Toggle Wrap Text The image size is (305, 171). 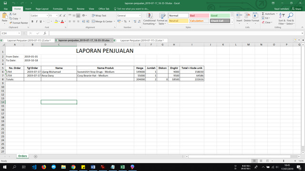(99, 16)
